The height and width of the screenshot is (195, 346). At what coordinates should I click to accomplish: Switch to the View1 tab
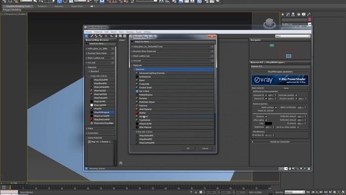pos(122,40)
